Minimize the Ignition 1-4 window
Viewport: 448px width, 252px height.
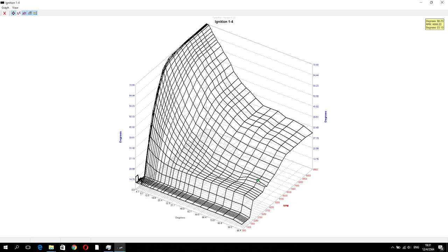(x=421, y=2)
